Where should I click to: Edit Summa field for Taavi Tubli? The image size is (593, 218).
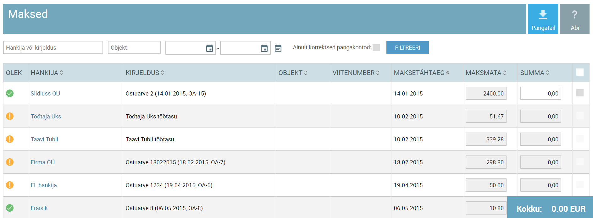pos(541,139)
